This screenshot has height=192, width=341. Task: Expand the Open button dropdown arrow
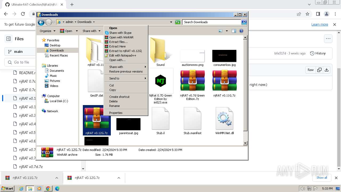[x=77, y=31]
